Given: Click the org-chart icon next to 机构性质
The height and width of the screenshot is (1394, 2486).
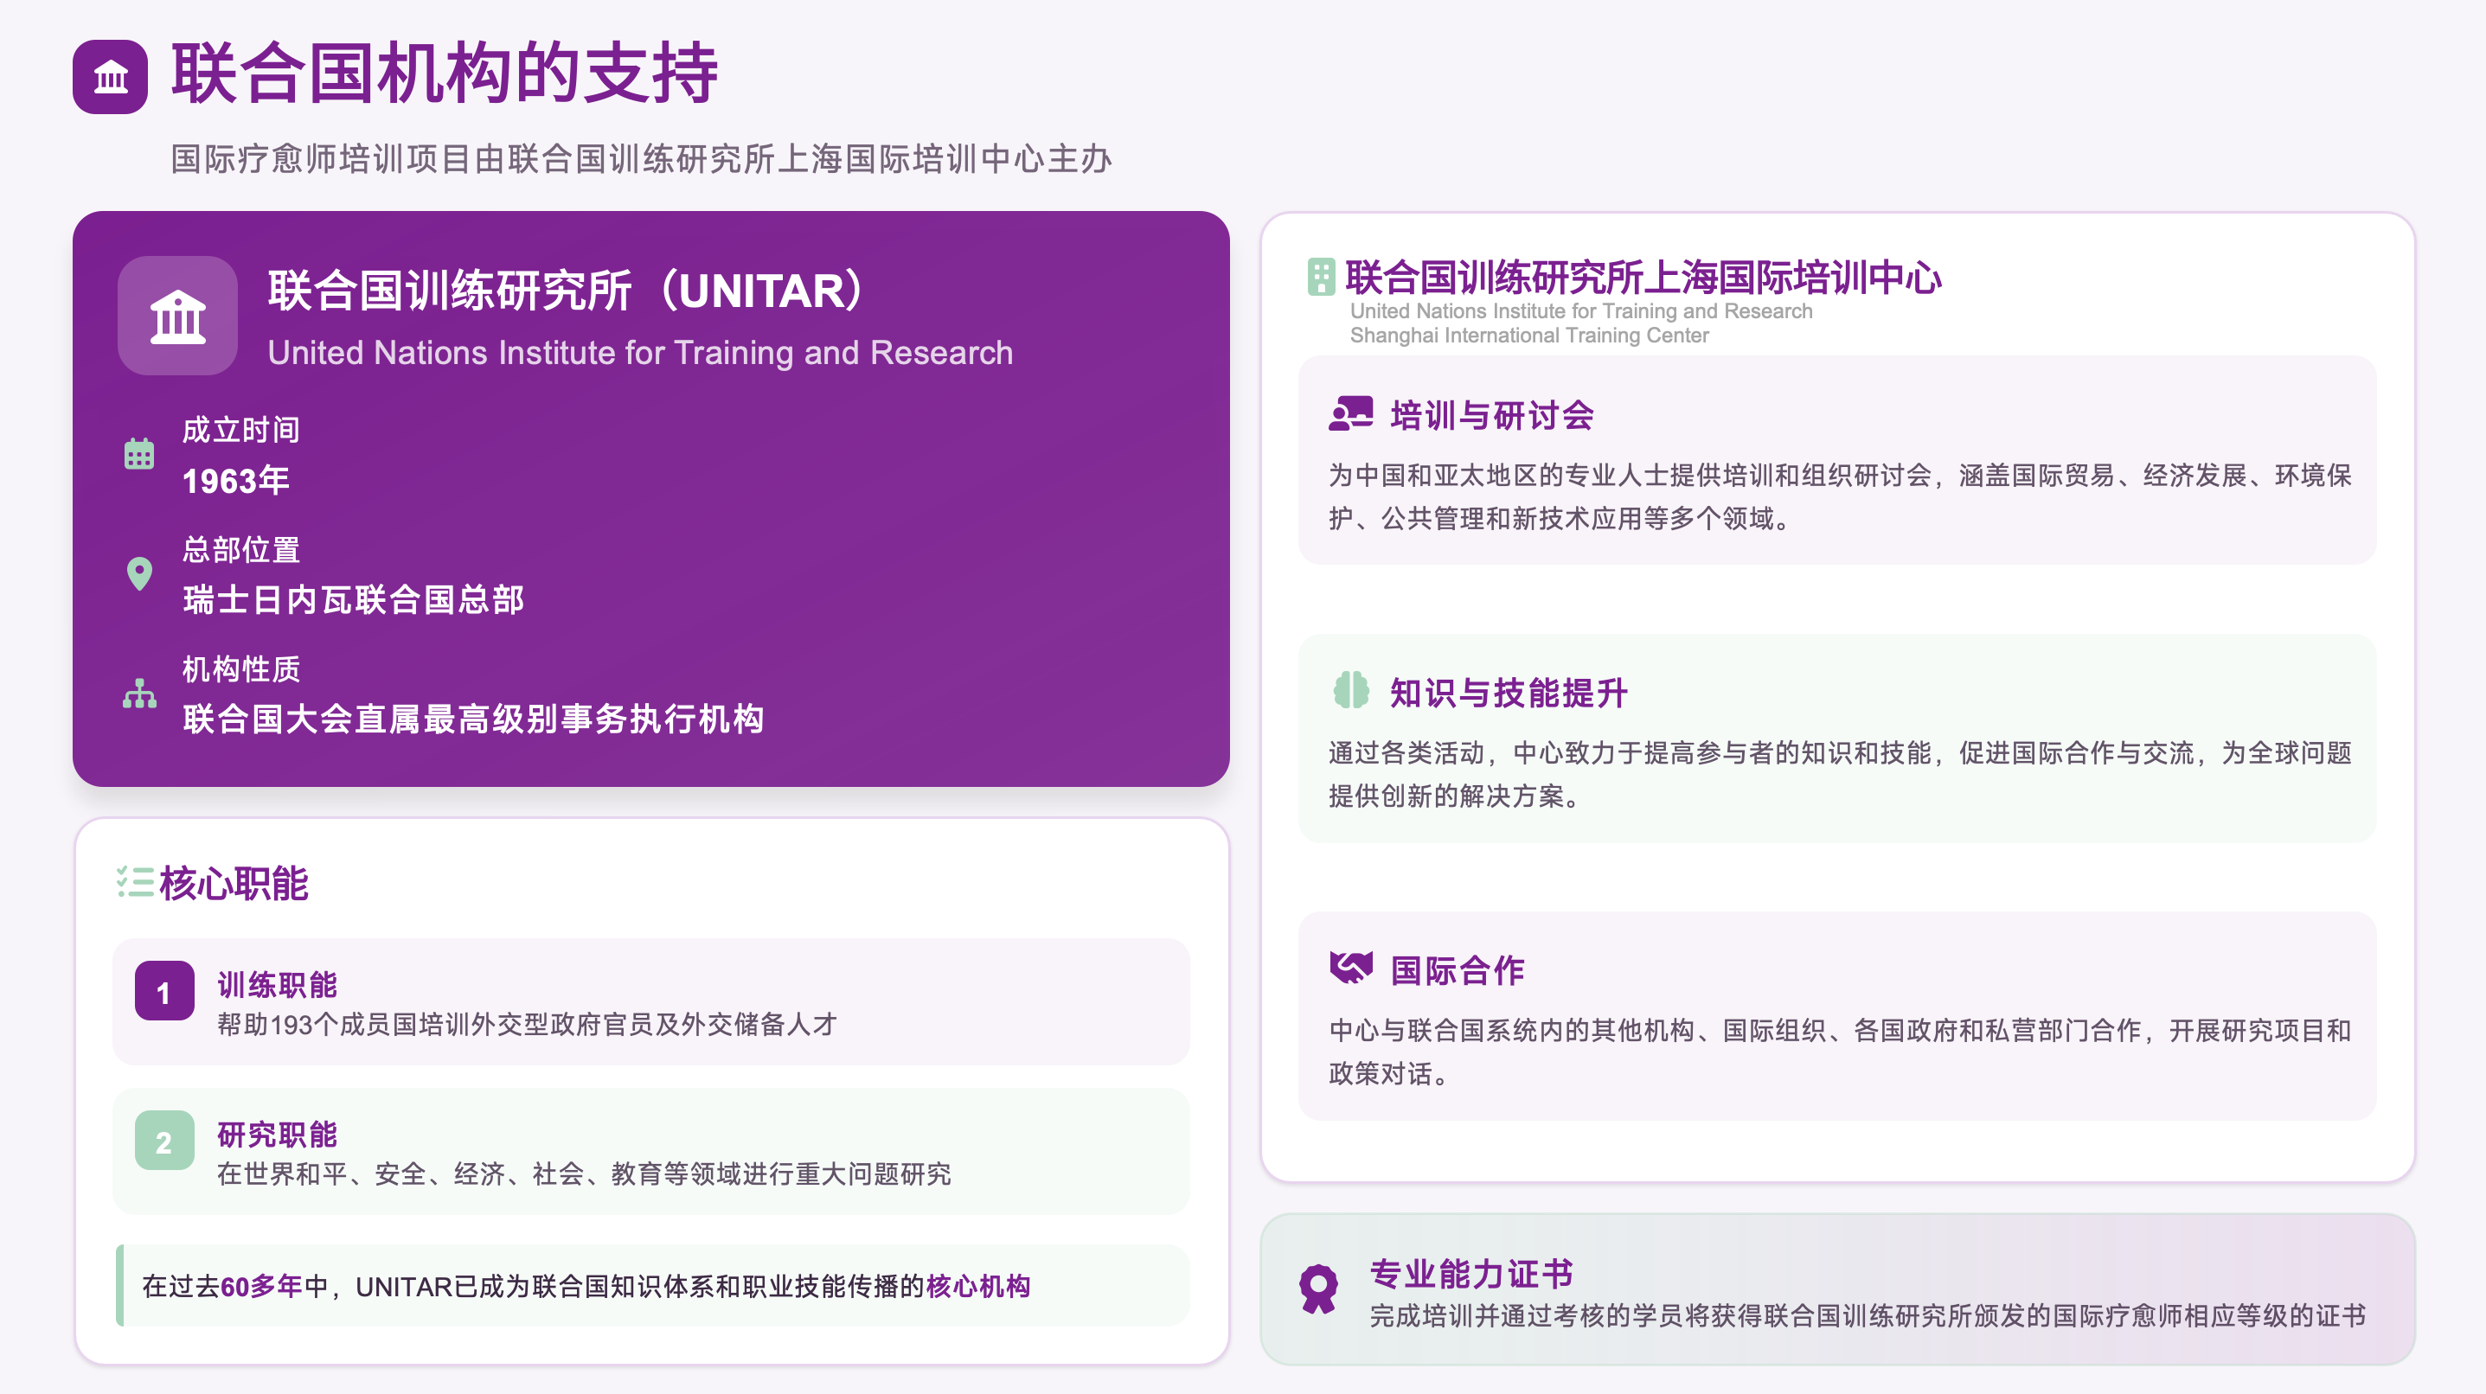Looking at the screenshot, I should click(139, 693).
